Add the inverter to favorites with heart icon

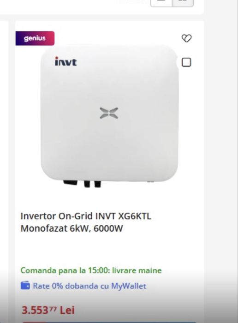[x=186, y=38]
